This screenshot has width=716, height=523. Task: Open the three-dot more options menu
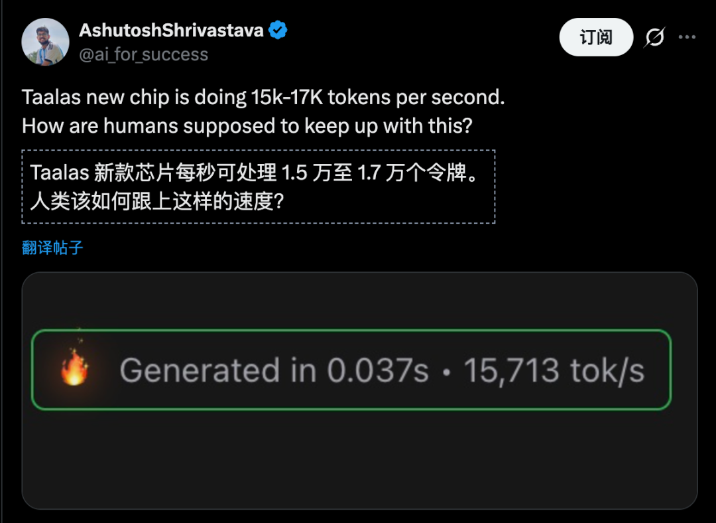[x=687, y=37]
